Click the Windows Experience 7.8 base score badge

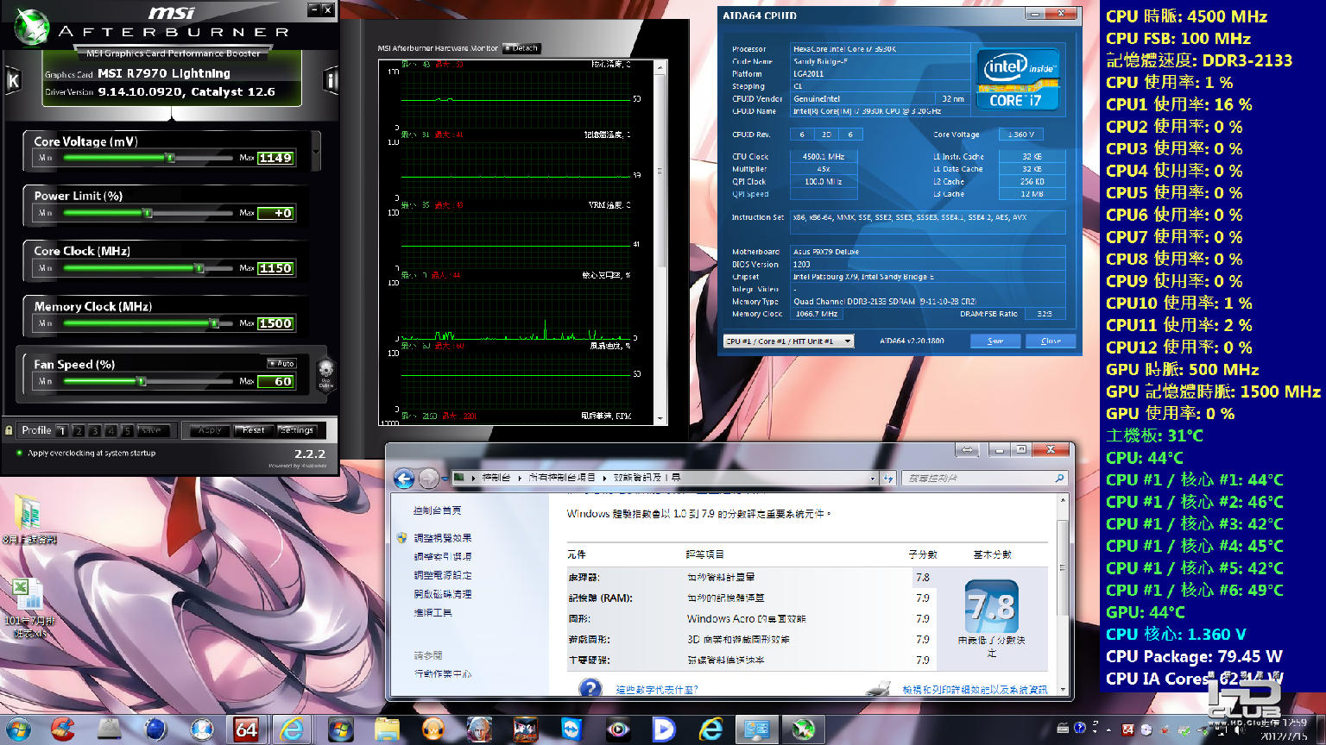point(992,606)
